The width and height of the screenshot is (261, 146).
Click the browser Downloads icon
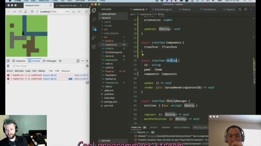coord(73,12)
